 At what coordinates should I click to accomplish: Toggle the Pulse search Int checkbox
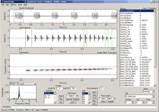(112, 98)
